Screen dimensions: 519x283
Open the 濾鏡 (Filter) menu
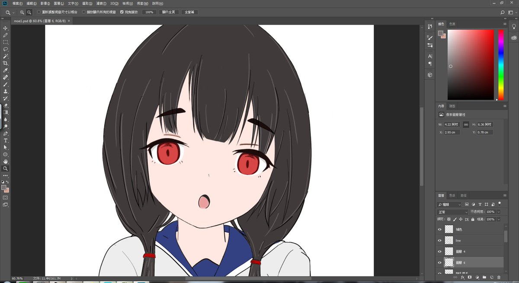point(101,3)
